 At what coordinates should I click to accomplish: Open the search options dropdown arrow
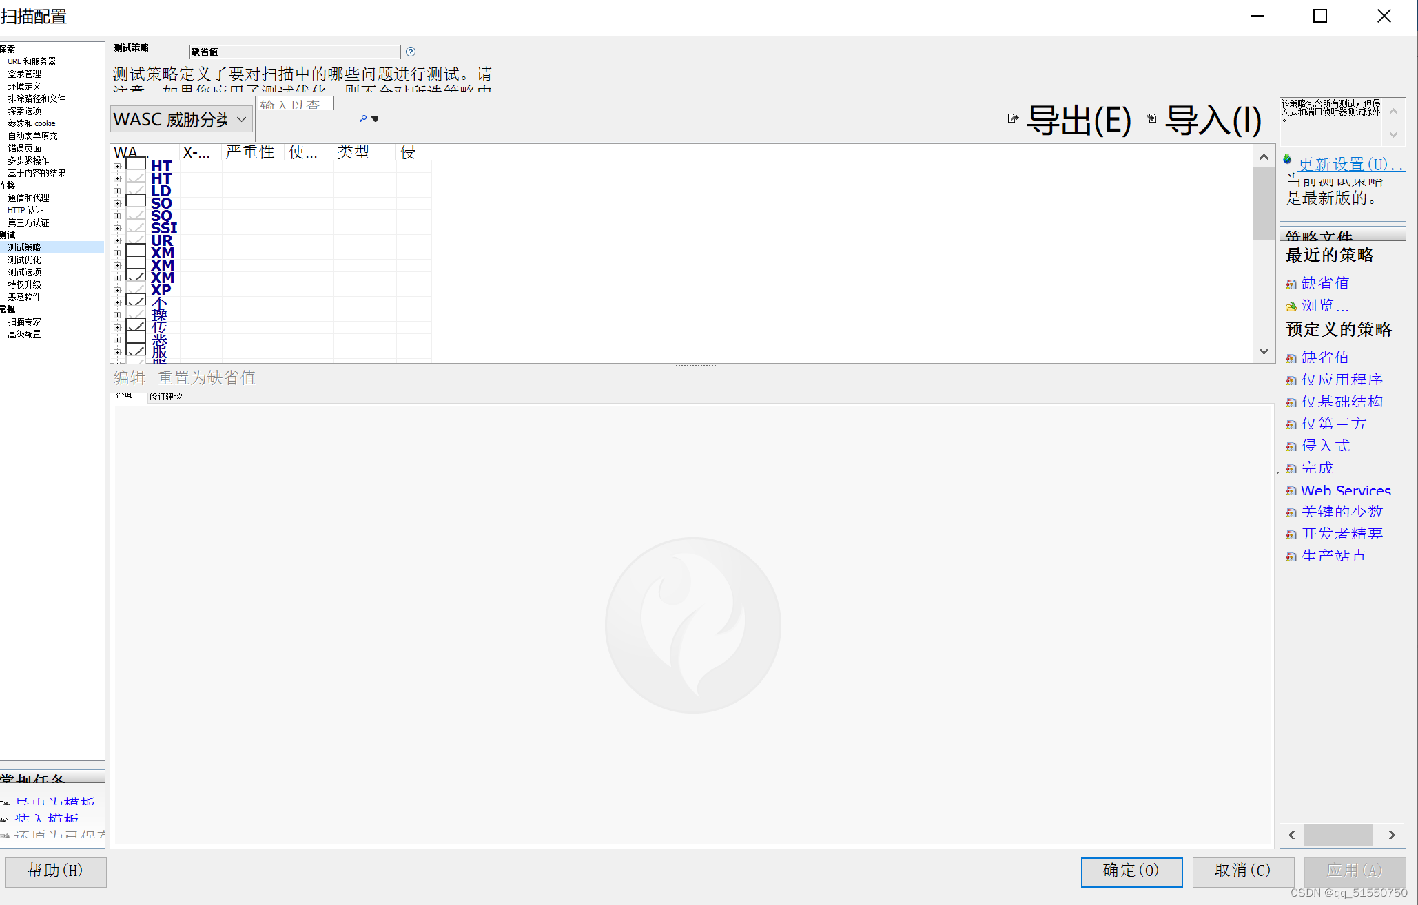click(x=375, y=119)
